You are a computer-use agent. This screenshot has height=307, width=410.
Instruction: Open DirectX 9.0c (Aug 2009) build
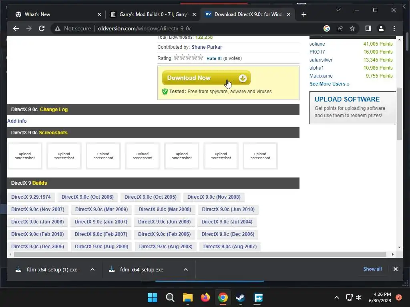101,246
